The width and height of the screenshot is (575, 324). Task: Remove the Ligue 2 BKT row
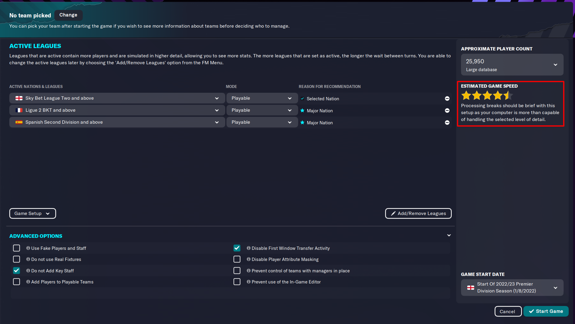447,111
